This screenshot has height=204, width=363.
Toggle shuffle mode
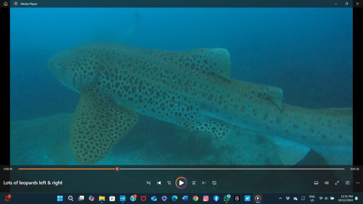point(149,183)
